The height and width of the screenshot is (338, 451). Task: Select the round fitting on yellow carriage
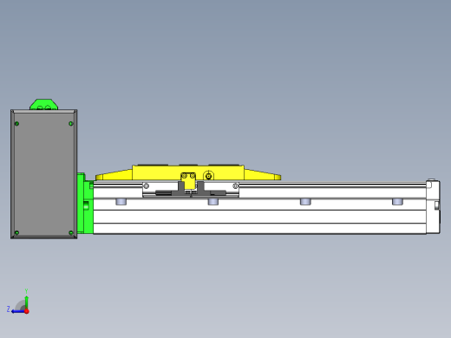point(208,176)
